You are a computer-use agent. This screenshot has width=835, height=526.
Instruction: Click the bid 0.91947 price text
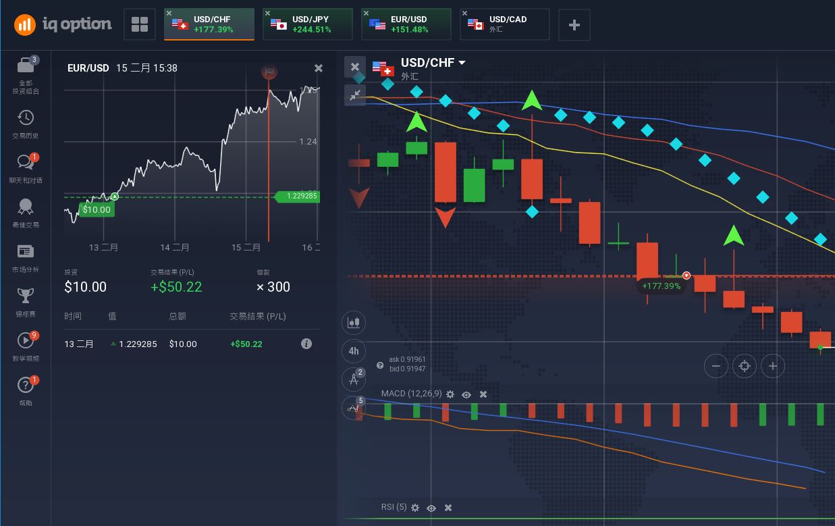click(x=408, y=369)
